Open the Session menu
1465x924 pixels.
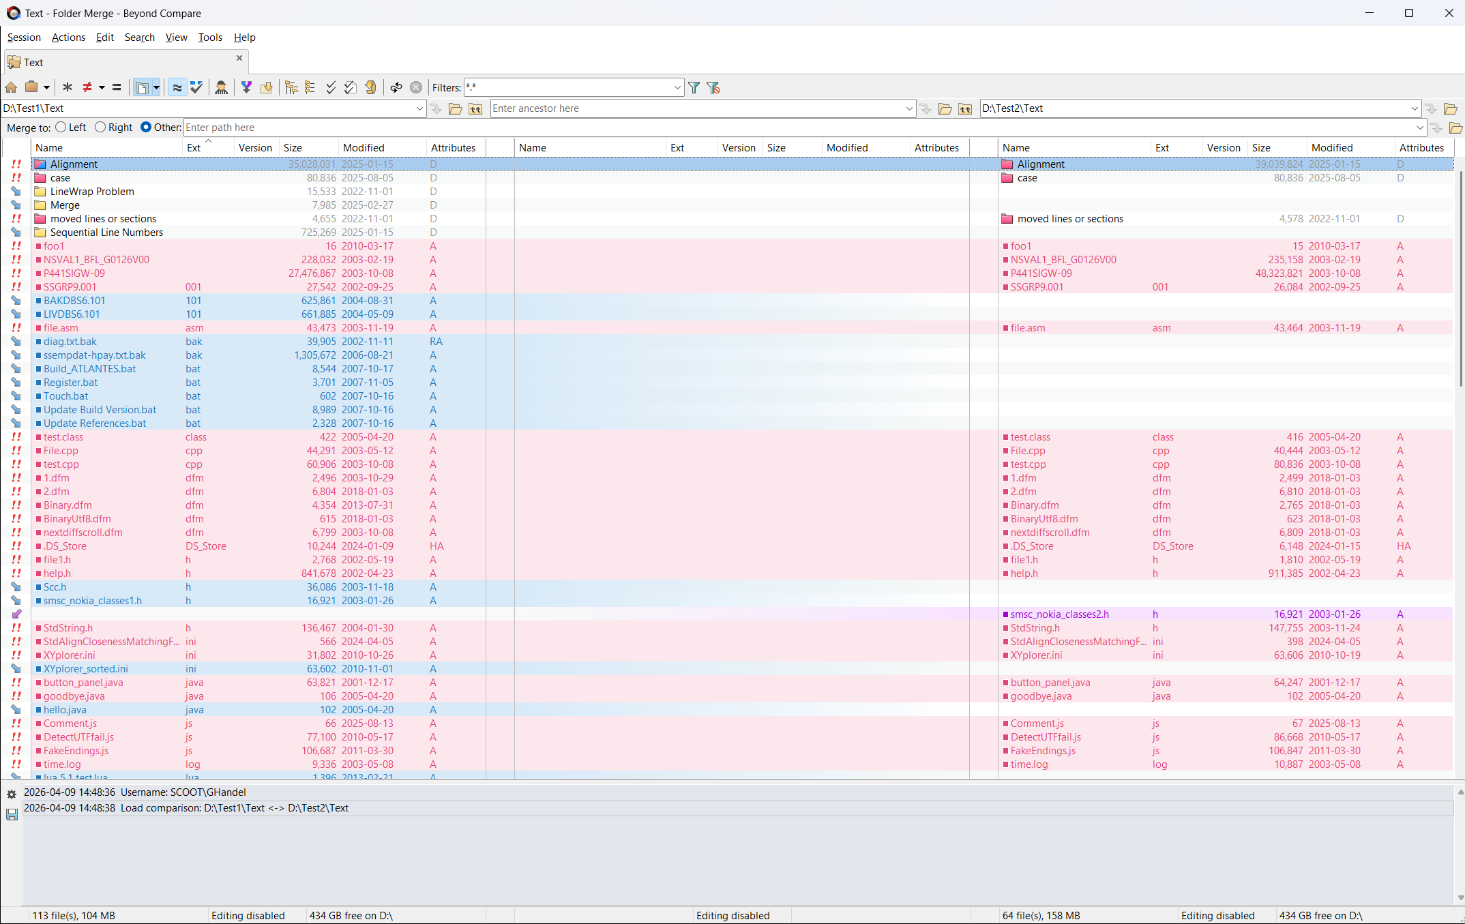(x=24, y=38)
